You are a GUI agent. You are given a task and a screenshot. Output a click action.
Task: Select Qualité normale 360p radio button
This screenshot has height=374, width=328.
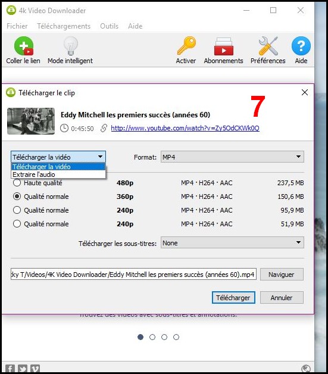(17, 197)
